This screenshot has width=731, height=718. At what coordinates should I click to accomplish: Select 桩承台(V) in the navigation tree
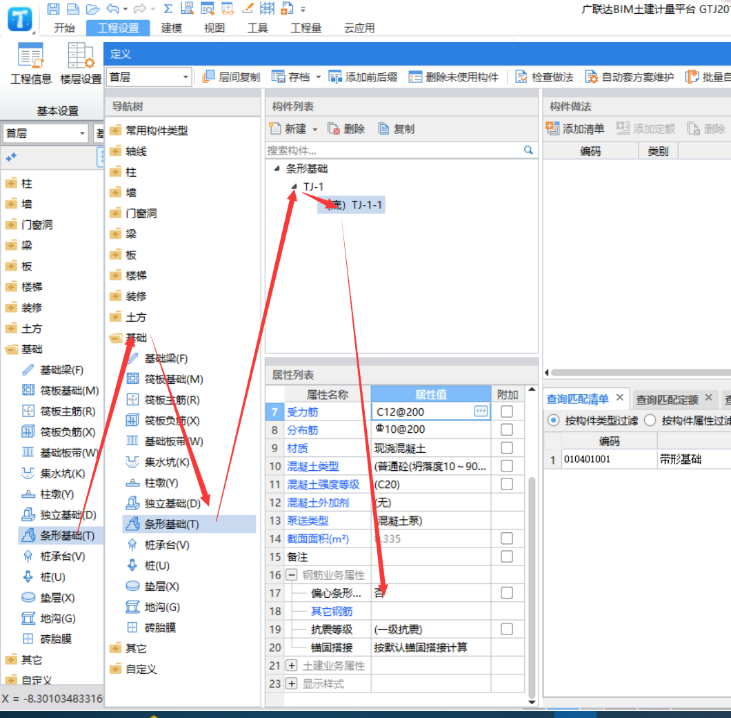tap(159, 545)
